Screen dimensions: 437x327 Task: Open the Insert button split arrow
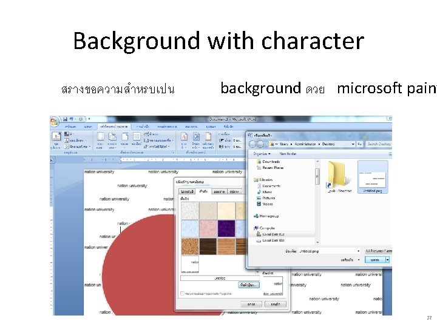[x=387, y=260]
